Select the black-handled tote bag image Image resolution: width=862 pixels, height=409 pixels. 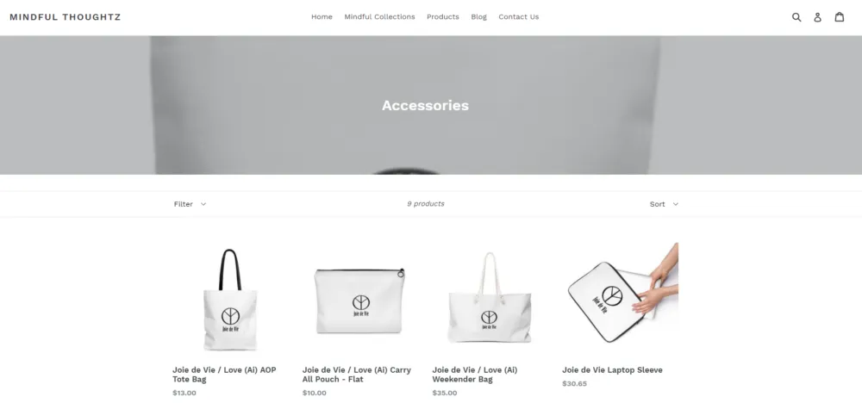[x=230, y=300]
